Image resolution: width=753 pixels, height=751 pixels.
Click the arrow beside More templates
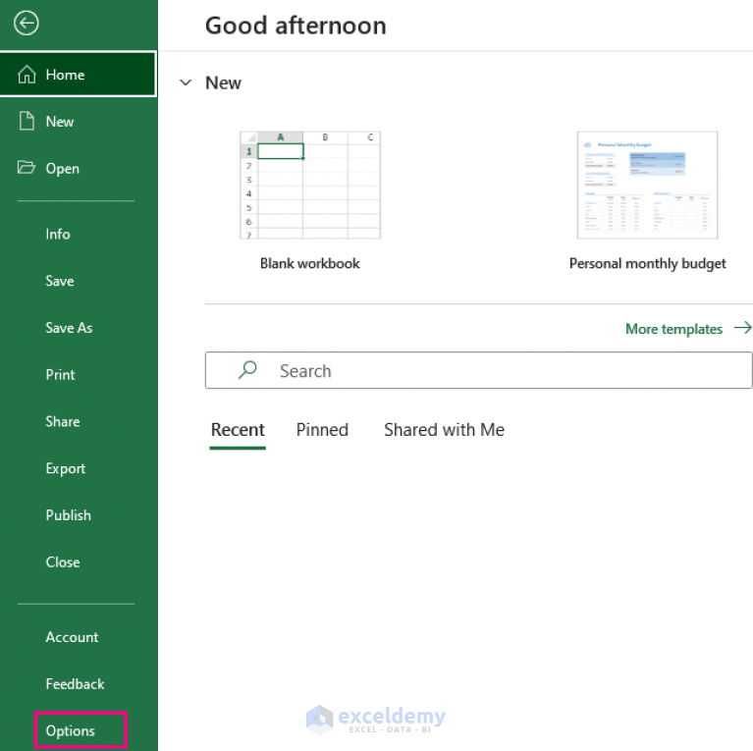(742, 328)
